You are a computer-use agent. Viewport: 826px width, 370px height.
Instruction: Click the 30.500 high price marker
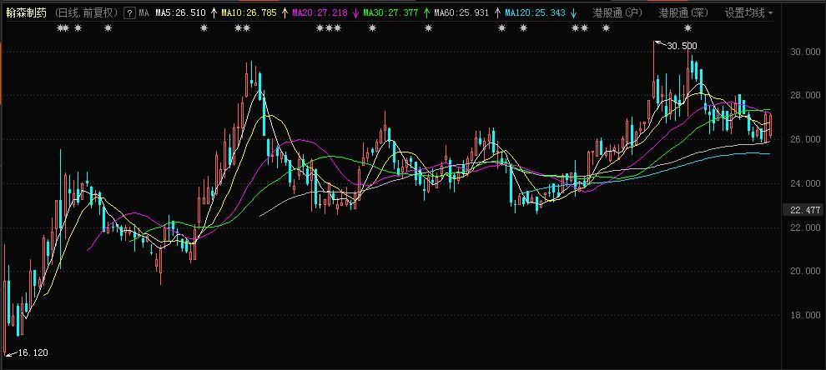pos(682,47)
